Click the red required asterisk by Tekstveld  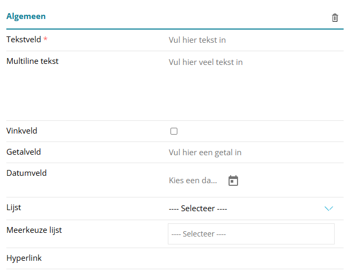(x=45, y=40)
